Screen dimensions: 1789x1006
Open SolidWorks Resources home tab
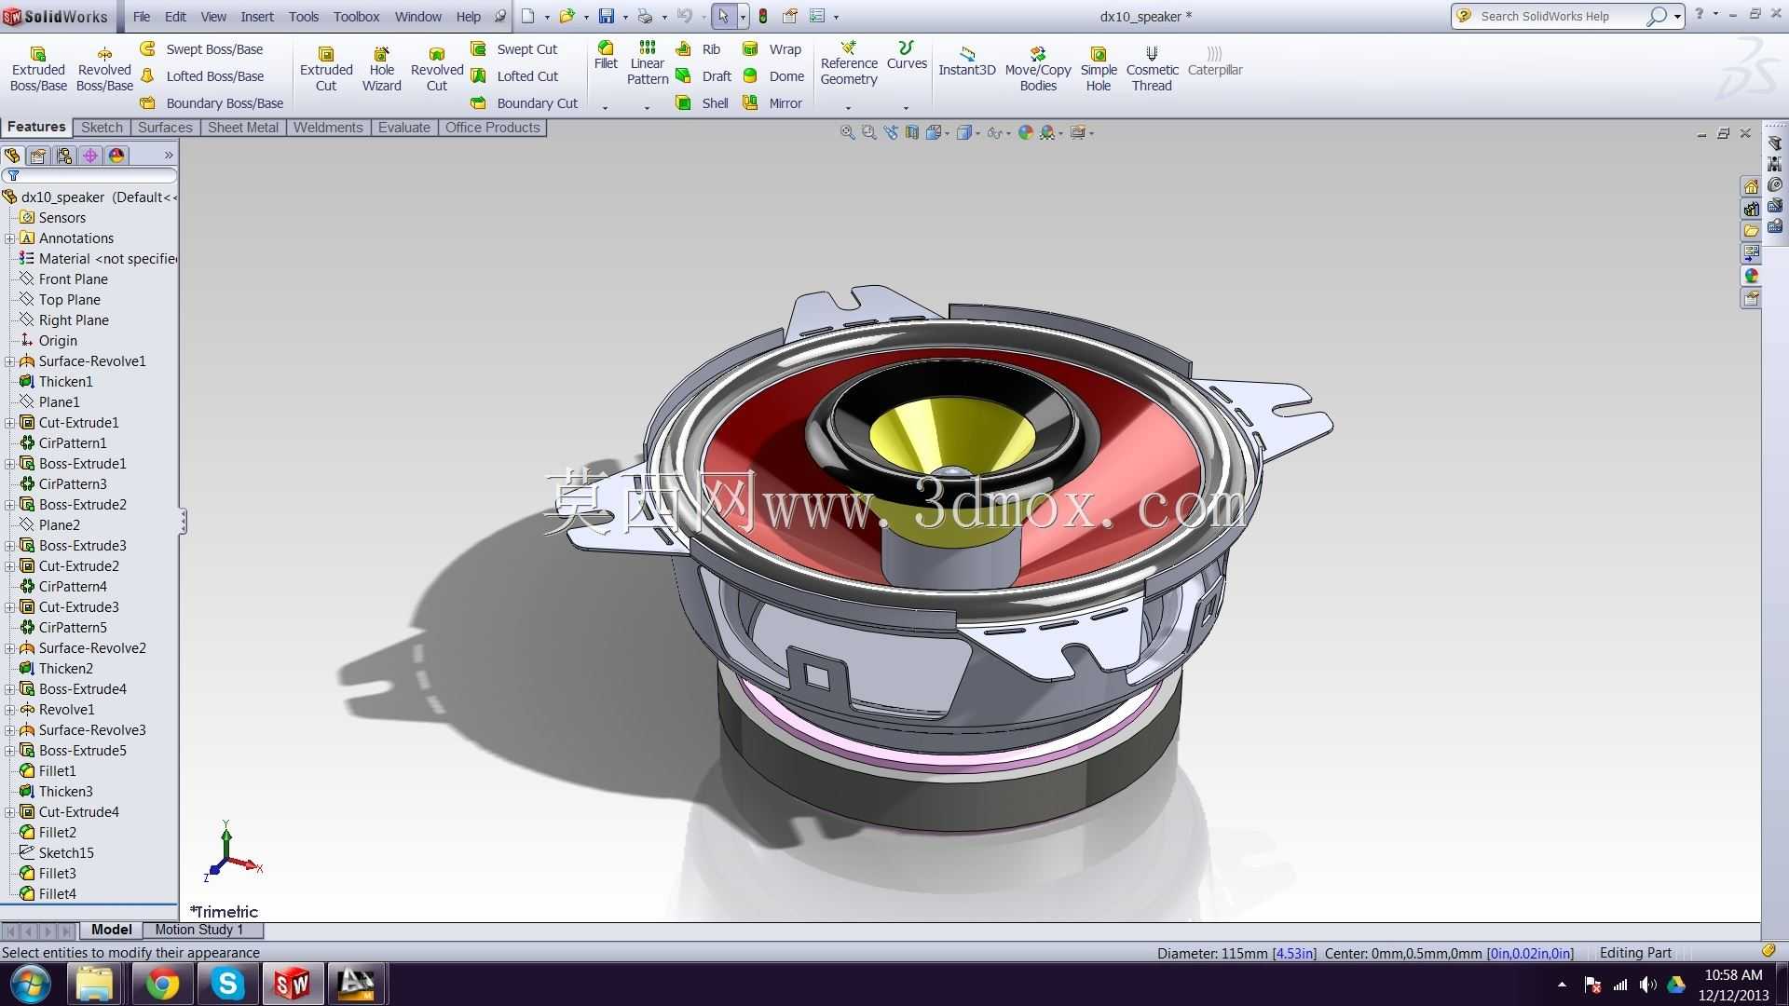pos(1751,186)
